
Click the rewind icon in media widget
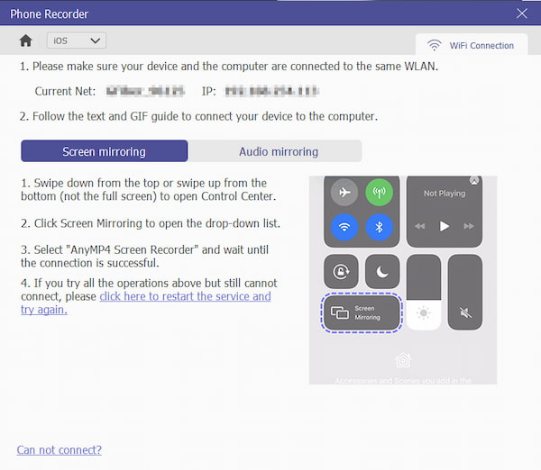click(420, 226)
